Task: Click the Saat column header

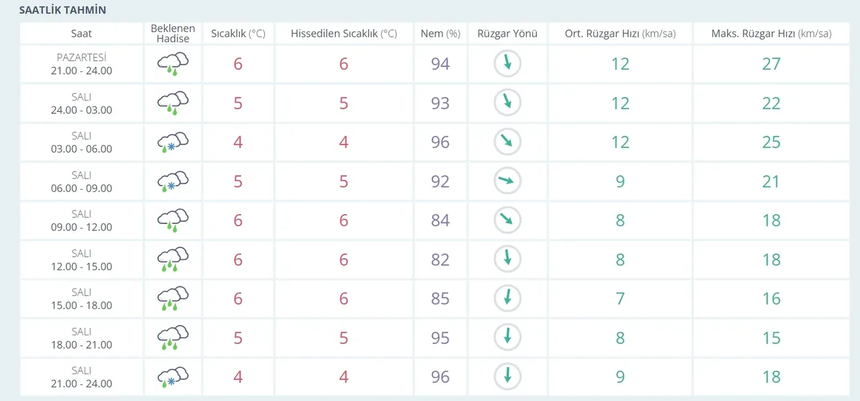Action: coord(81,34)
